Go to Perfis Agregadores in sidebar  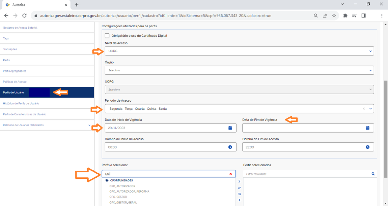(x=15, y=71)
